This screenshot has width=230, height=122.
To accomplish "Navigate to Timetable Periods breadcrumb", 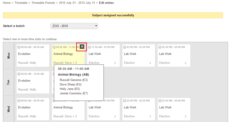I will [43, 3].
